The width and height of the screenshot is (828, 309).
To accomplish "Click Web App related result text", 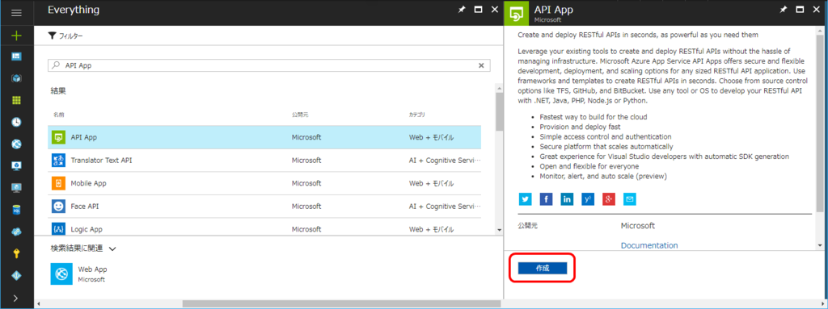I will [92, 269].
